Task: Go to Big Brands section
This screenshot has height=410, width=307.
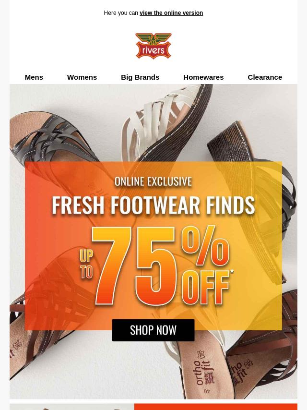Action: point(140,77)
